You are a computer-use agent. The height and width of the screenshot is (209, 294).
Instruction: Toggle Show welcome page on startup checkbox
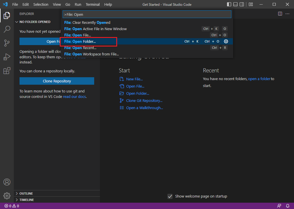[170, 196]
